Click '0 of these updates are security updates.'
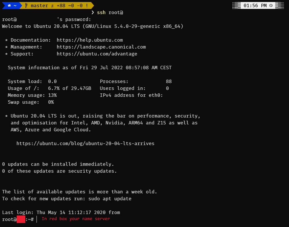Image resolution: width=289 pixels, height=227 pixels. pos(59,171)
